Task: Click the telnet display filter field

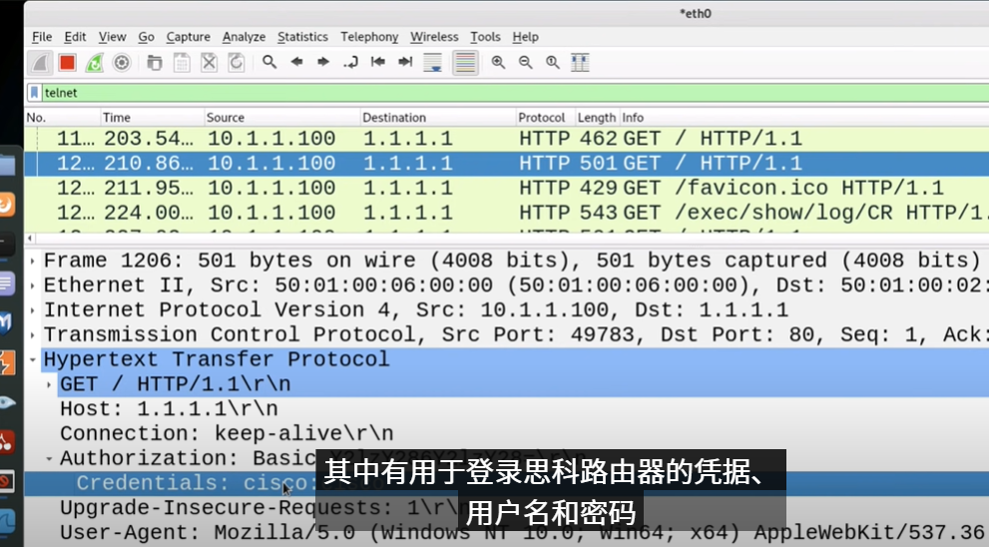Action: [499, 93]
